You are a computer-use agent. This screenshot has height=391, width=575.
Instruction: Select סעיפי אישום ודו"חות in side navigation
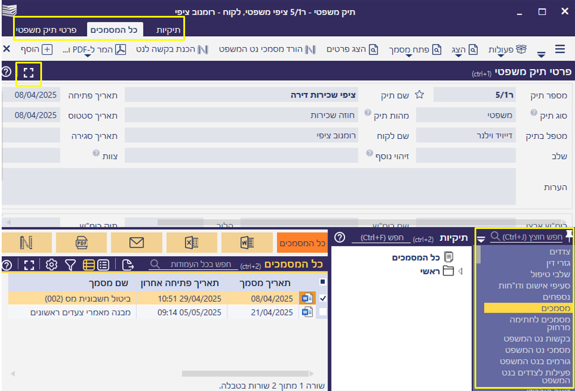[534, 286]
